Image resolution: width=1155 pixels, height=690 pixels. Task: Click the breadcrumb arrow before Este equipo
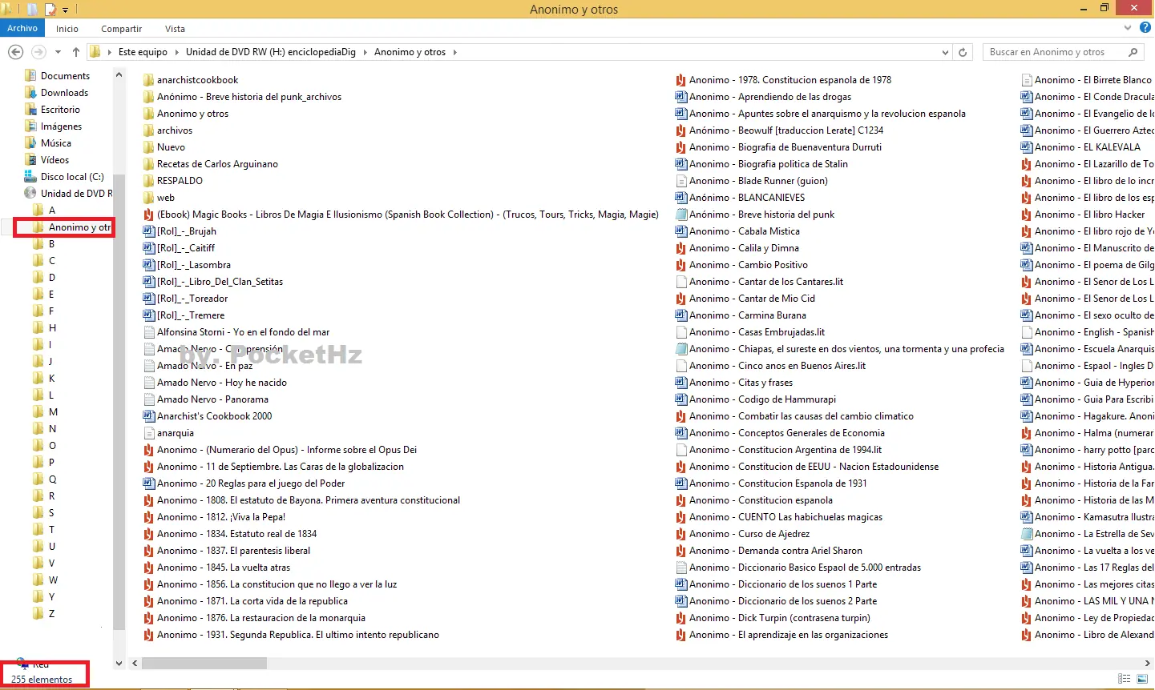pyautogui.click(x=110, y=52)
